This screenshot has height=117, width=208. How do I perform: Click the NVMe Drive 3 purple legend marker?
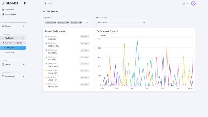click(46, 50)
